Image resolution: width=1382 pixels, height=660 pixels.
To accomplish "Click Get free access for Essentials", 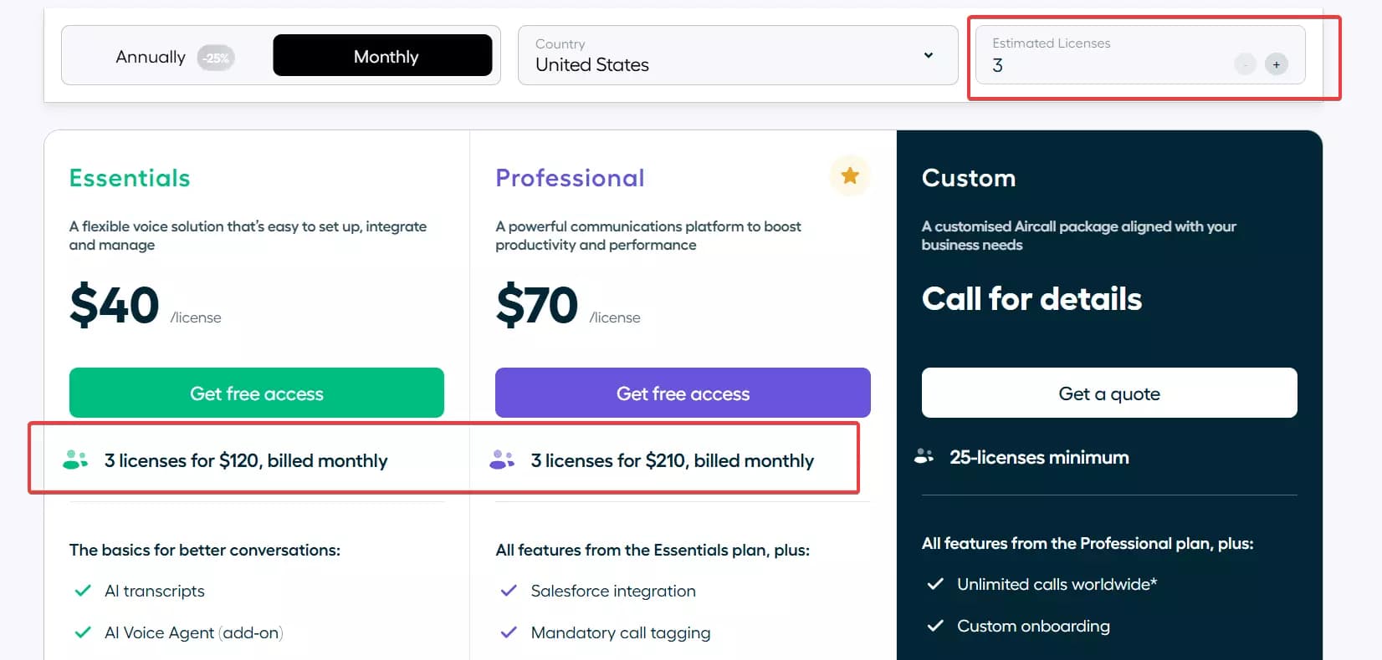I will coord(256,393).
